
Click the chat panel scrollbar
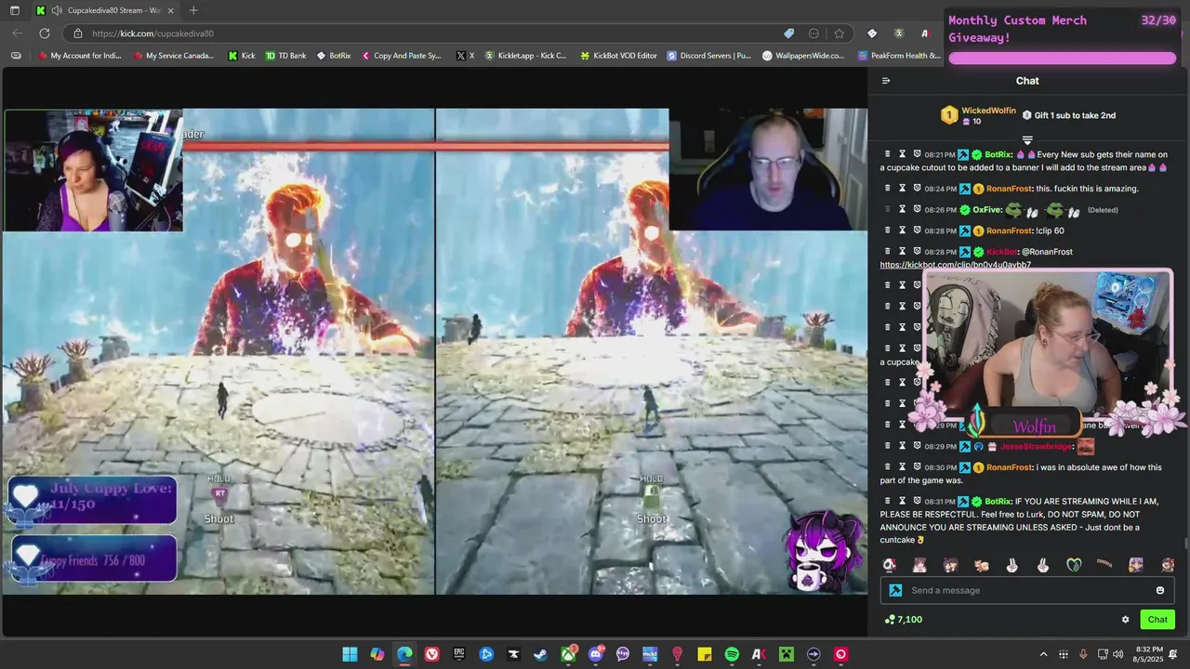pyautogui.click(x=1185, y=544)
